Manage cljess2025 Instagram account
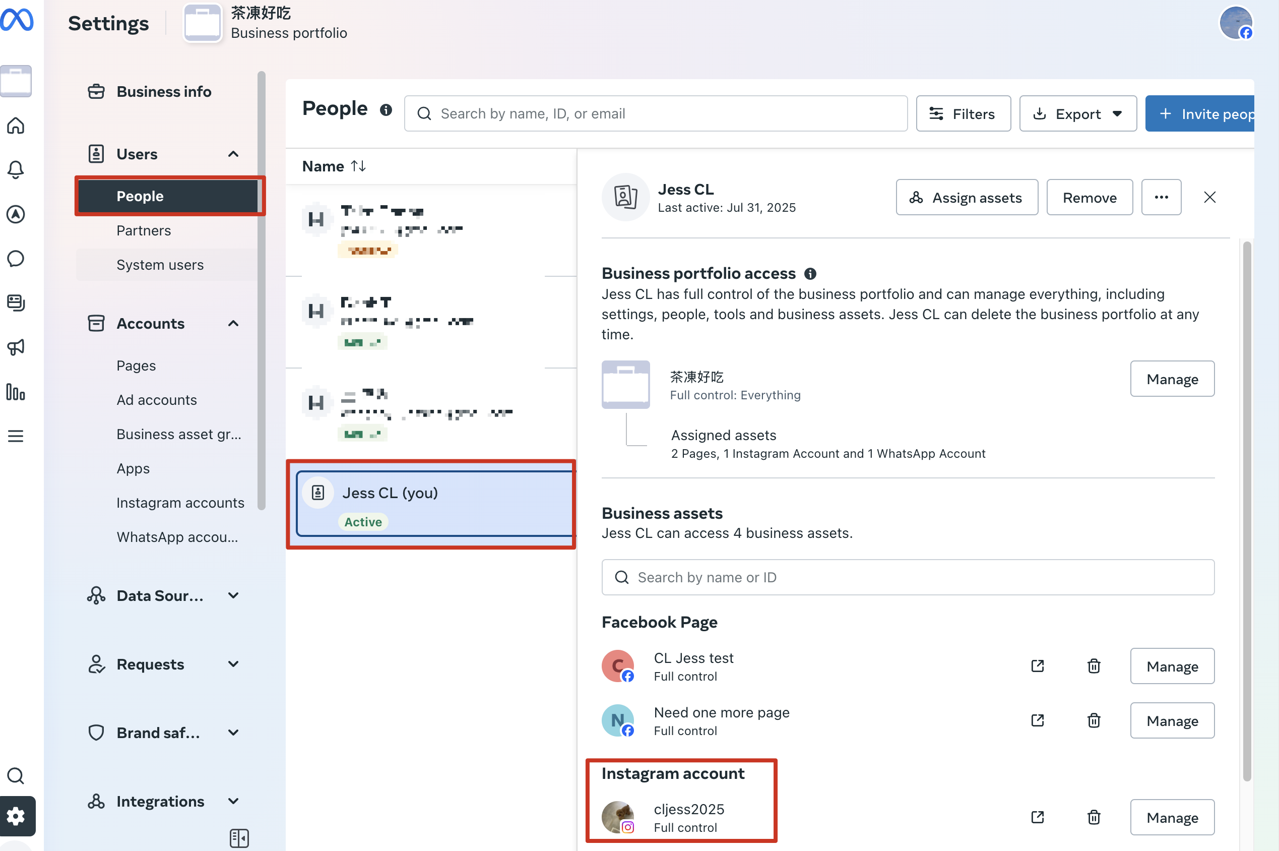Screen dimensions: 1279x851 (x=1172, y=817)
